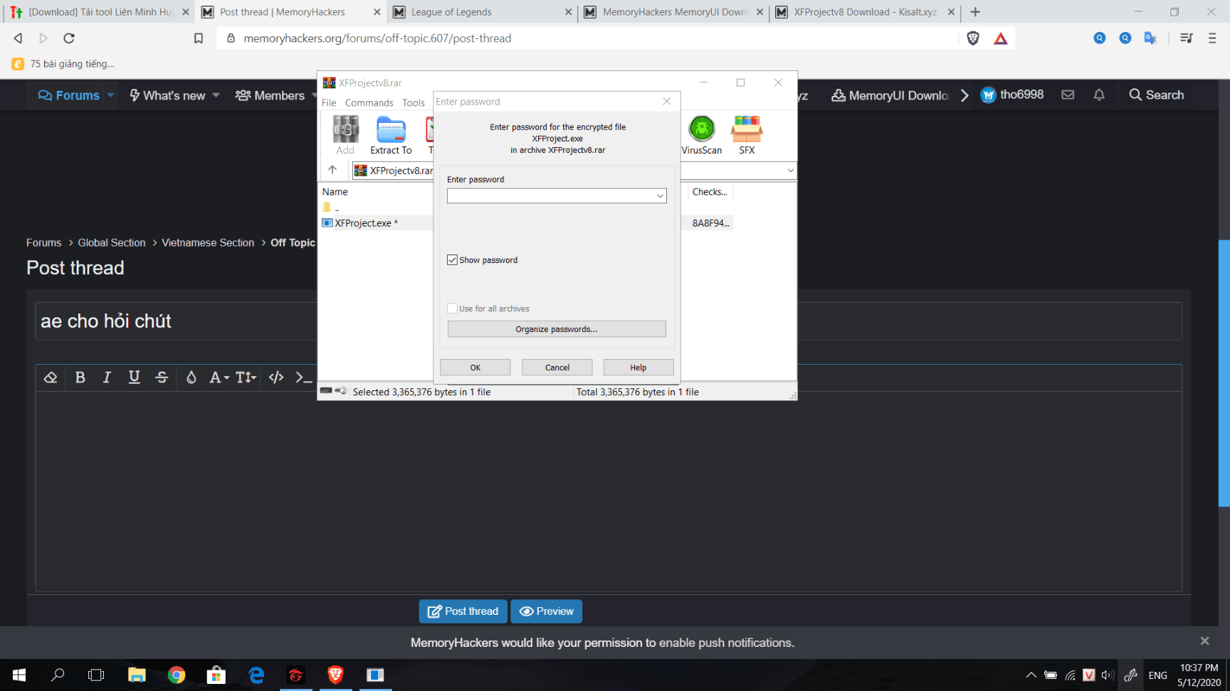Click the Preview button

point(547,611)
